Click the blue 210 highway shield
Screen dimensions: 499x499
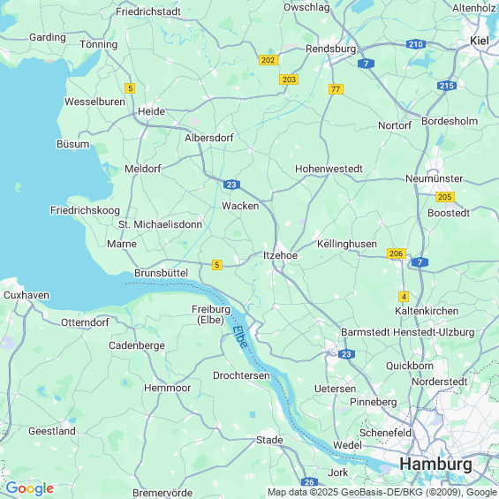[x=416, y=44]
